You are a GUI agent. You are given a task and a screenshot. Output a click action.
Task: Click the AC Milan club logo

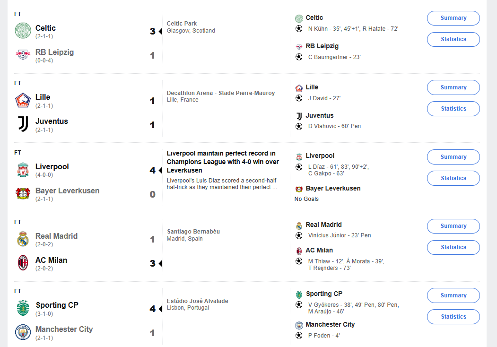click(x=23, y=263)
